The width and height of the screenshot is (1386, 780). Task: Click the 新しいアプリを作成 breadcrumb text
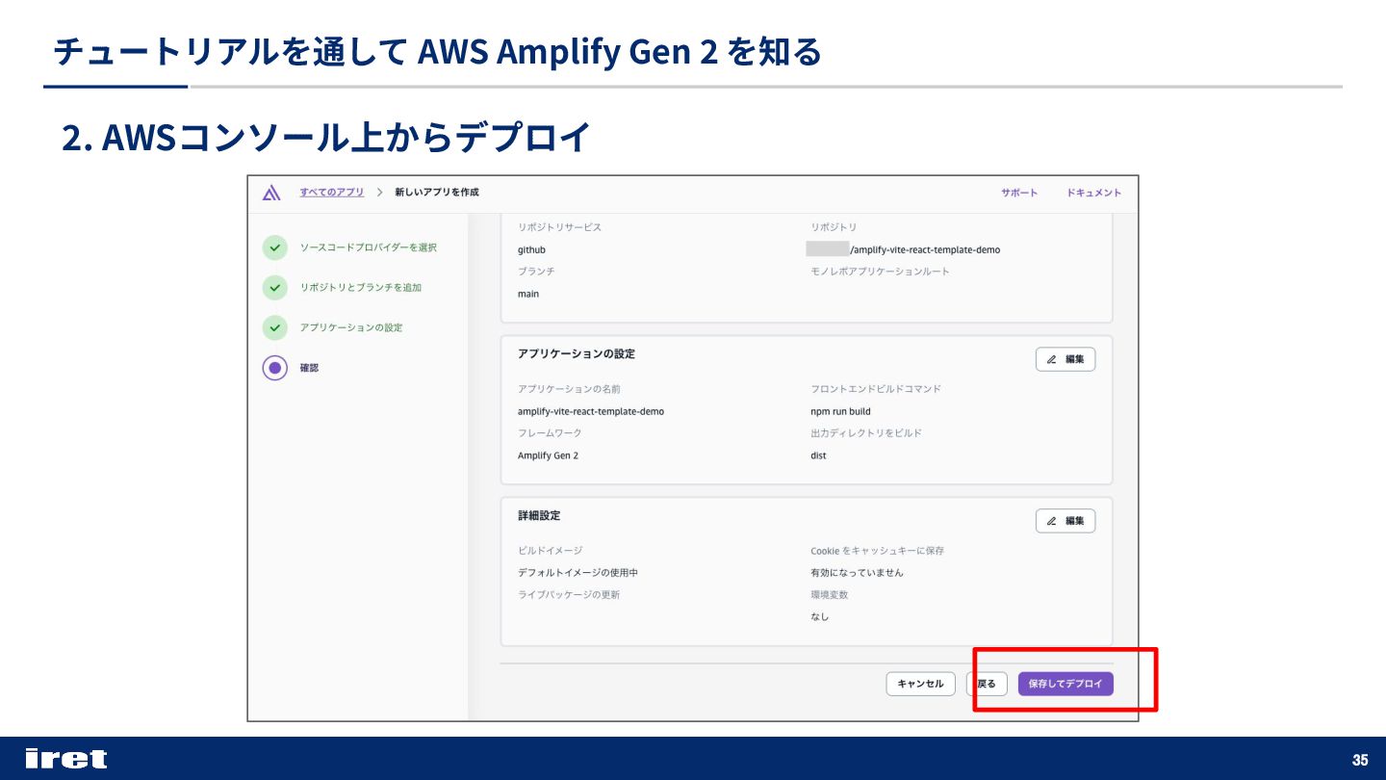tap(437, 193)
